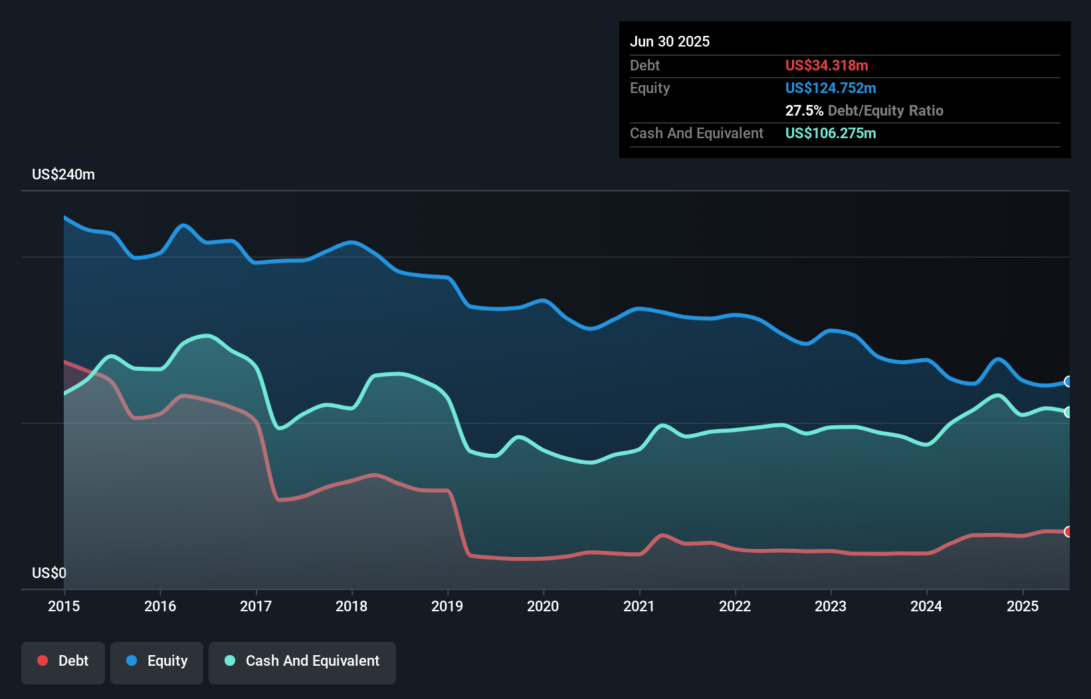
Task: Click the teal dot for Cash in the tooltip
Action: [x=831, y=133]
